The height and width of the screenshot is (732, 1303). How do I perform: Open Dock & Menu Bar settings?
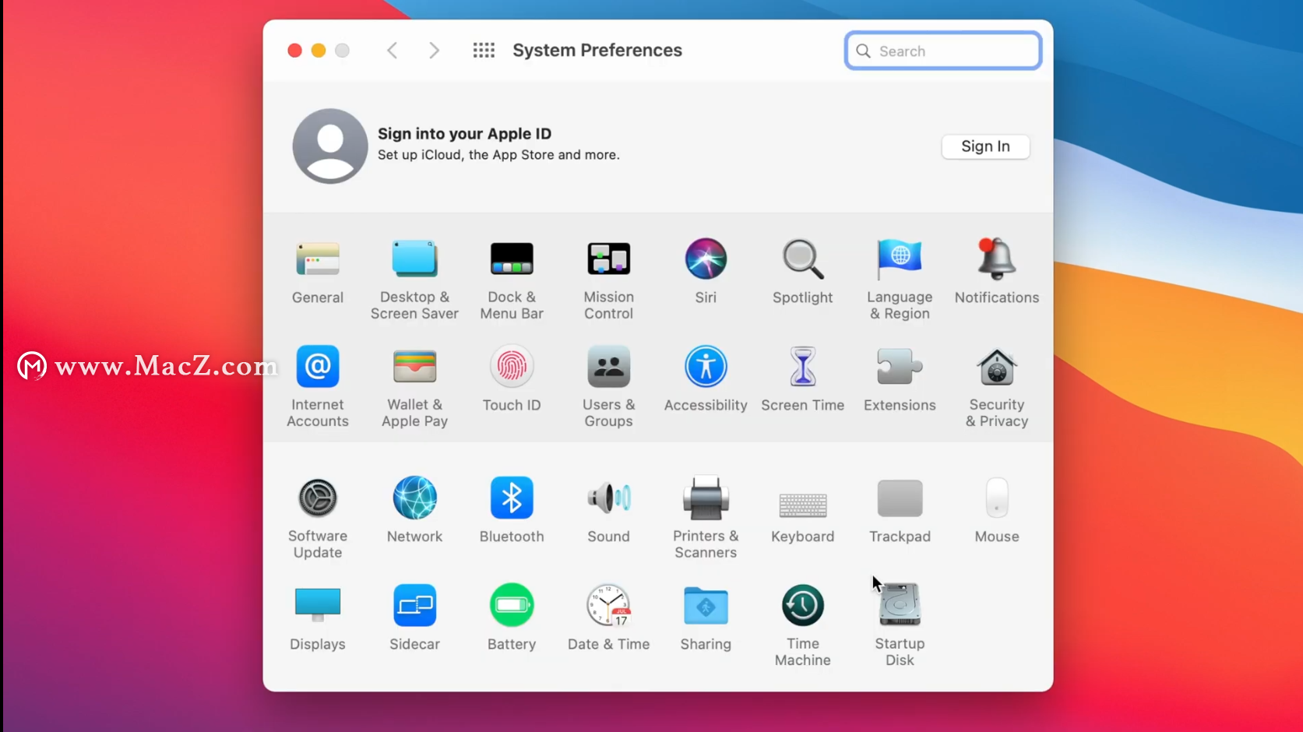click(512, 259)
